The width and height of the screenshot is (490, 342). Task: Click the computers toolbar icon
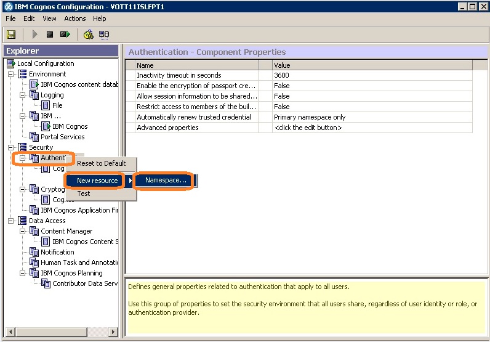tap(104, 35)
